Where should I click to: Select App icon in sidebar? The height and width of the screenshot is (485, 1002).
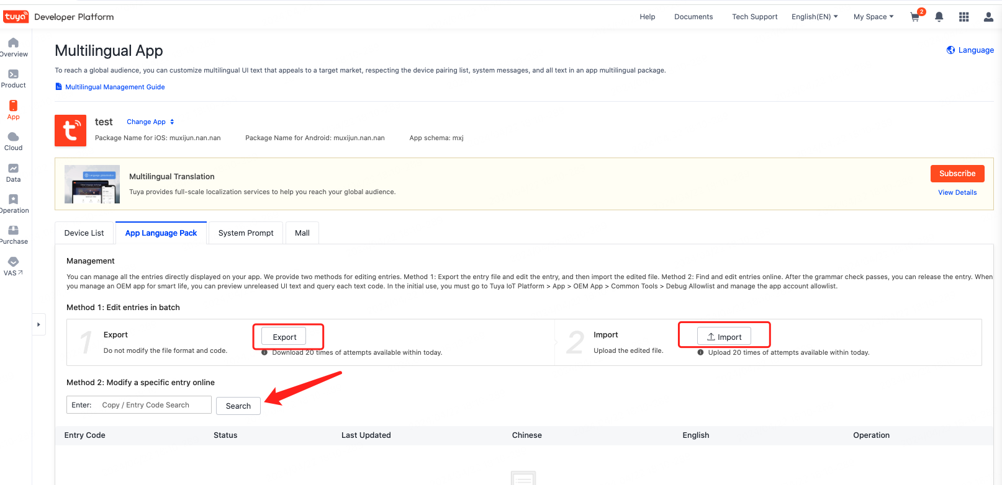coord(13,110)
